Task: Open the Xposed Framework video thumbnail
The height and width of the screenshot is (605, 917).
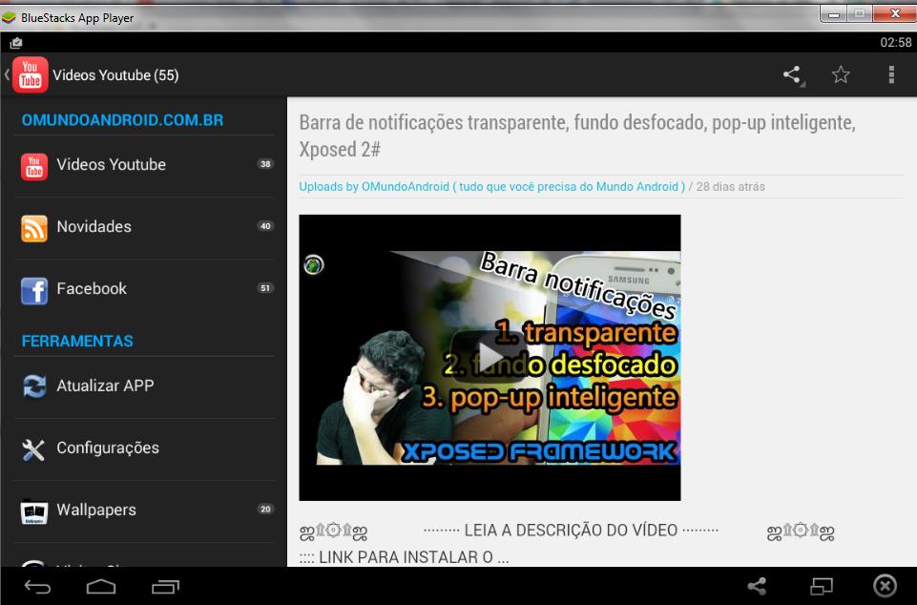Action: [x=490, y=358]
